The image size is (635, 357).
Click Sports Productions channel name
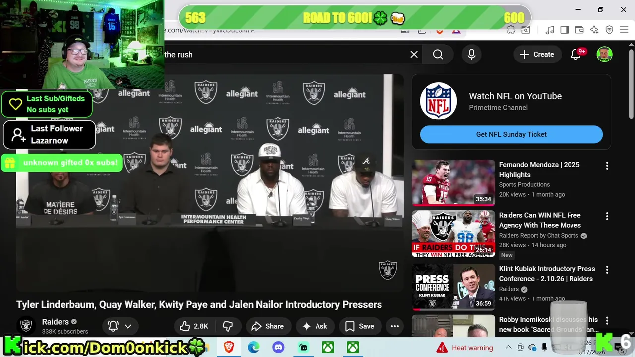click(524, 184)
